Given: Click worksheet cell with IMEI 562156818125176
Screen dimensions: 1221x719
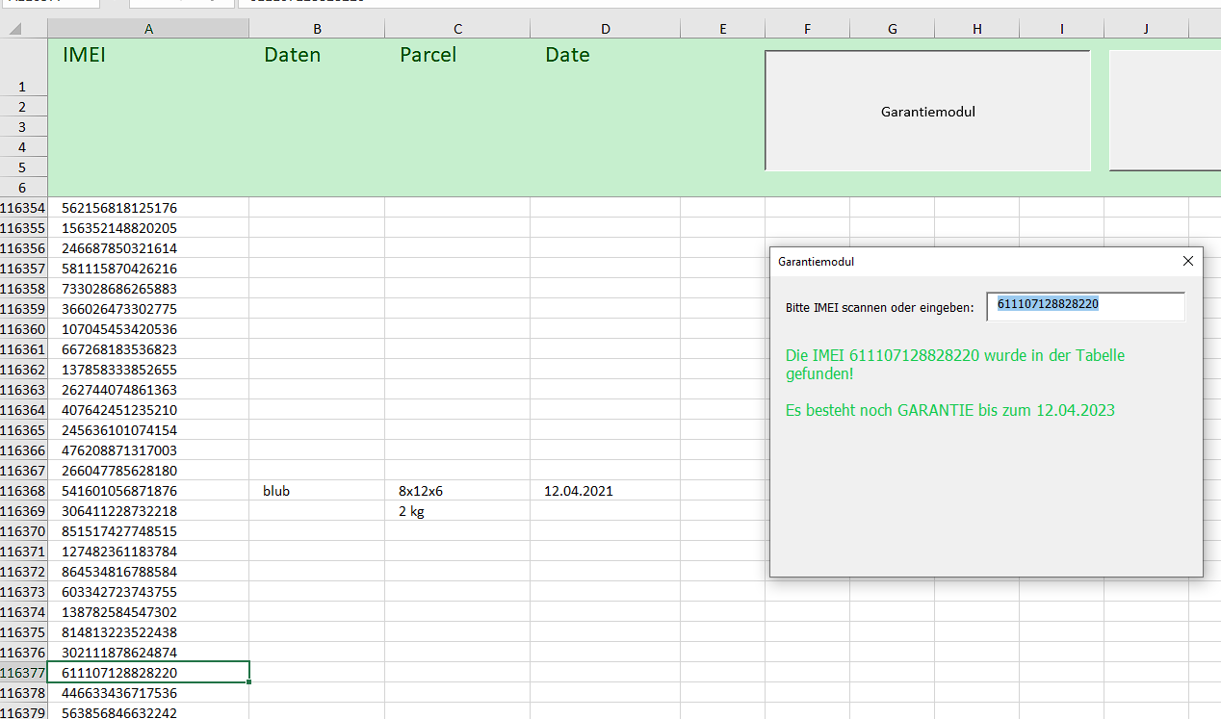Looking at the screenshot, I should point(148,208).
